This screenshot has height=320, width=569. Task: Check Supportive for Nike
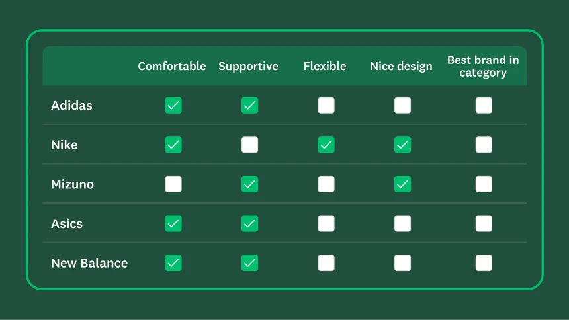pos(249,145)
